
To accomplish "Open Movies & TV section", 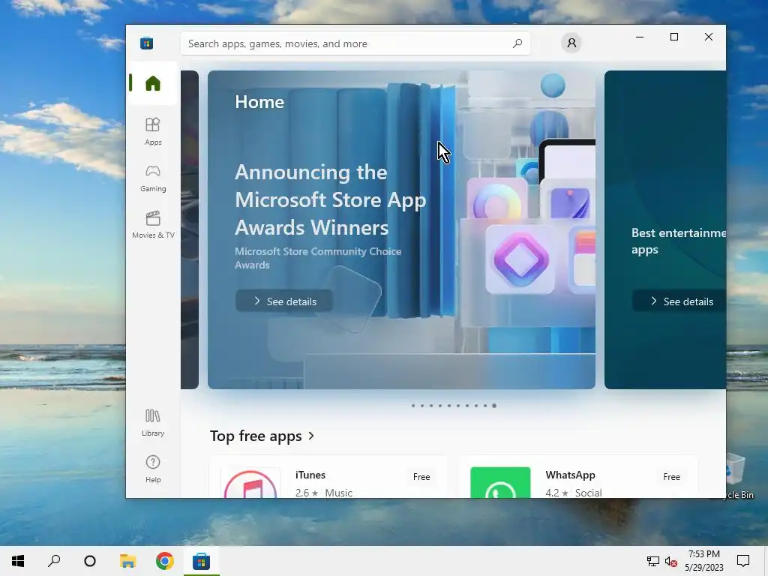I will tap(153, 225).
